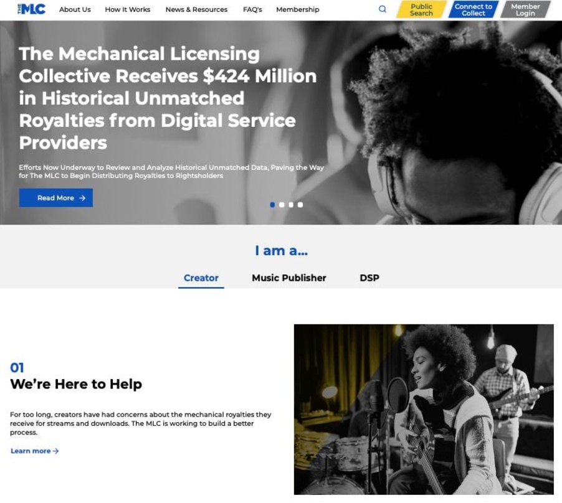562x503 pixels.
Task: Click the singer recording studio image
Action: (x=424, y=410)
